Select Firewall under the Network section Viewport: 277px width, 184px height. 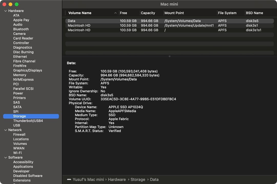19,134
